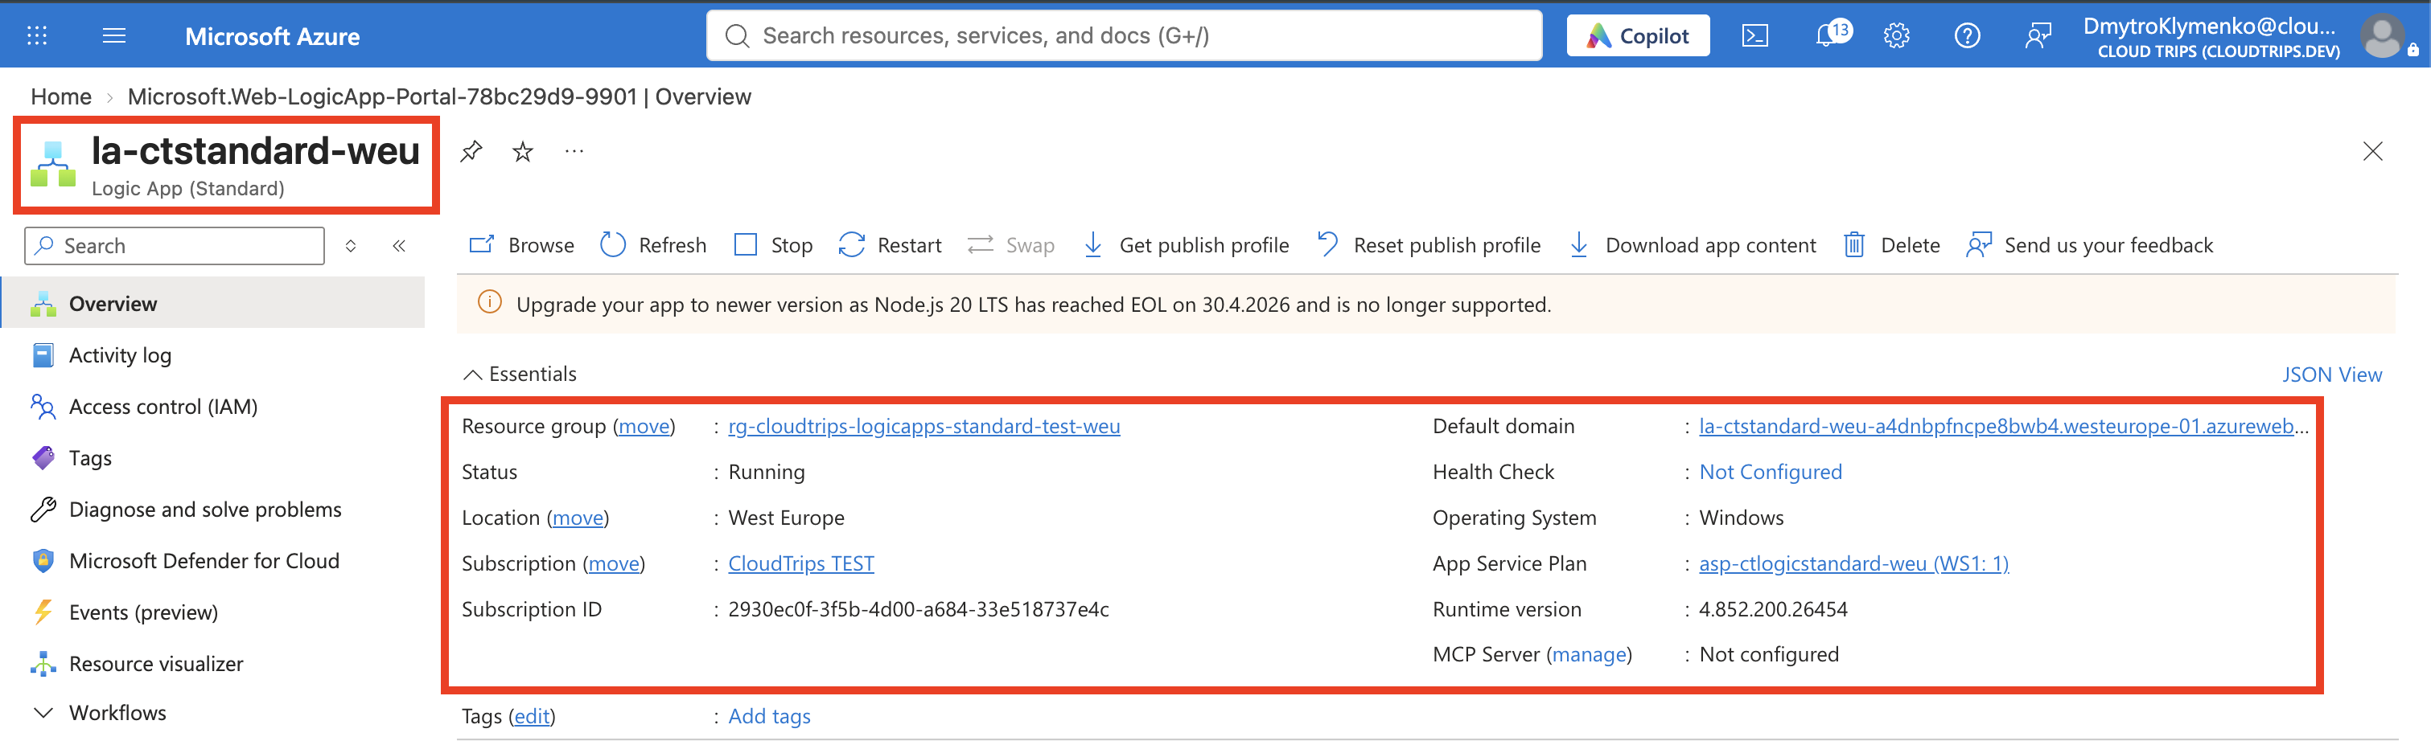This screenshot has width=2431, height=741.
Task: Launch Cloud Shell from the top bar
Action: [1754, 36]
